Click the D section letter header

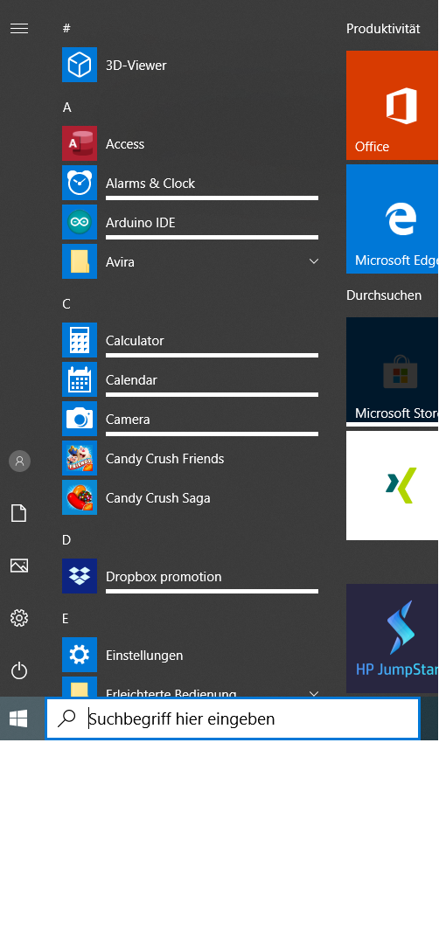[x=66, y=540]
